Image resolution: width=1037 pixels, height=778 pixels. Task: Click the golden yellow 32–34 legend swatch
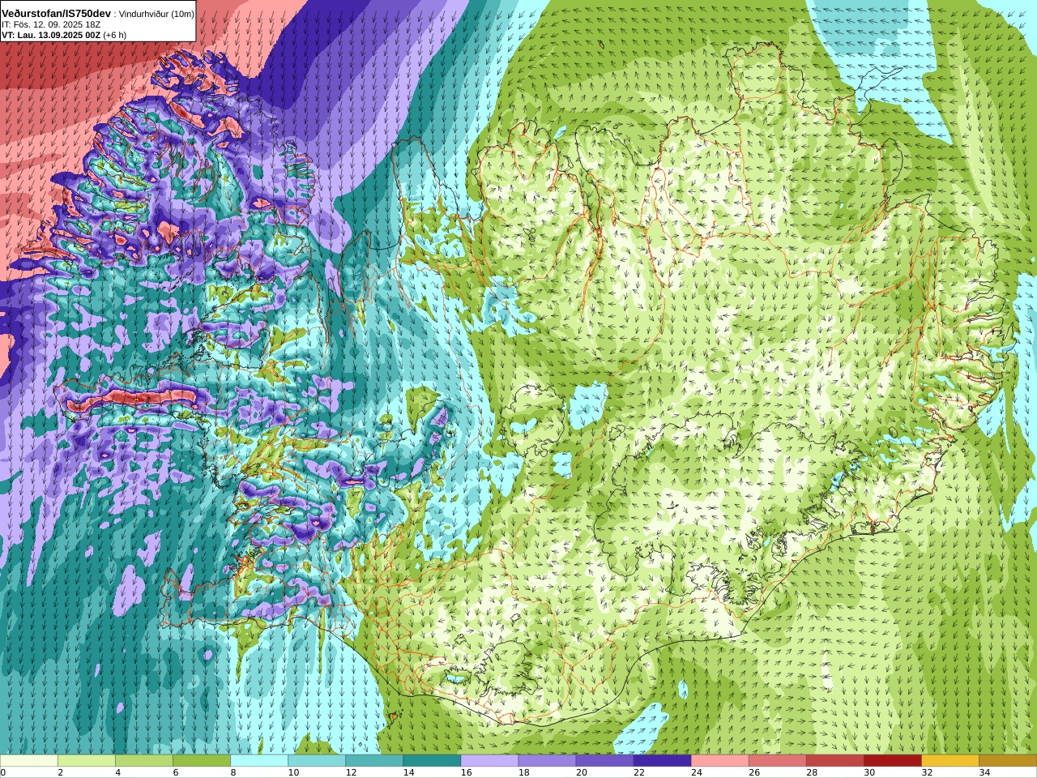pyautogui.click(x=950, y=761)
